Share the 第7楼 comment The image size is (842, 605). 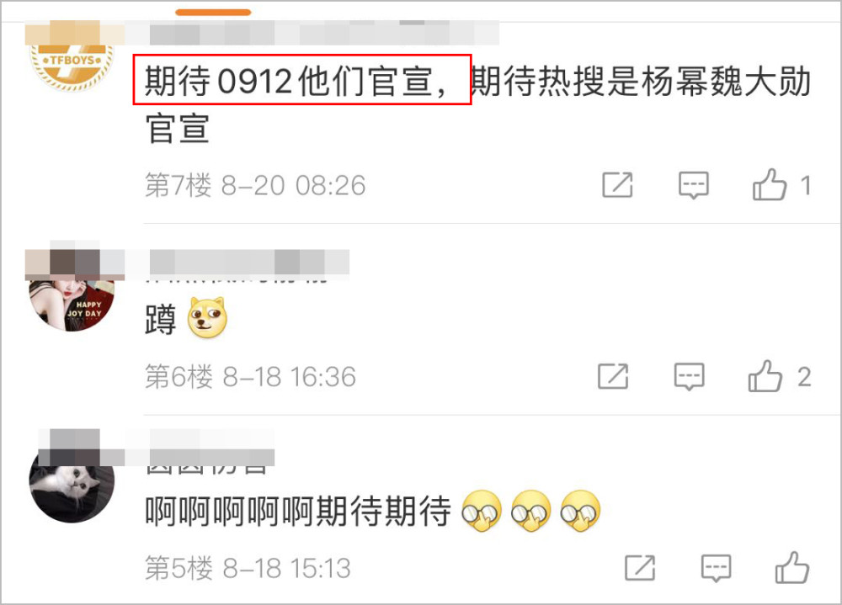[x=617, y=185]
